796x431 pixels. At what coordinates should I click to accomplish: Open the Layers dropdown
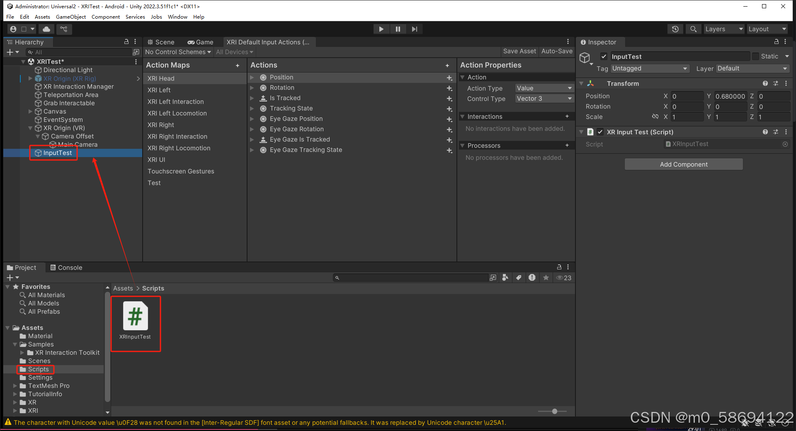tap(723, 29)
